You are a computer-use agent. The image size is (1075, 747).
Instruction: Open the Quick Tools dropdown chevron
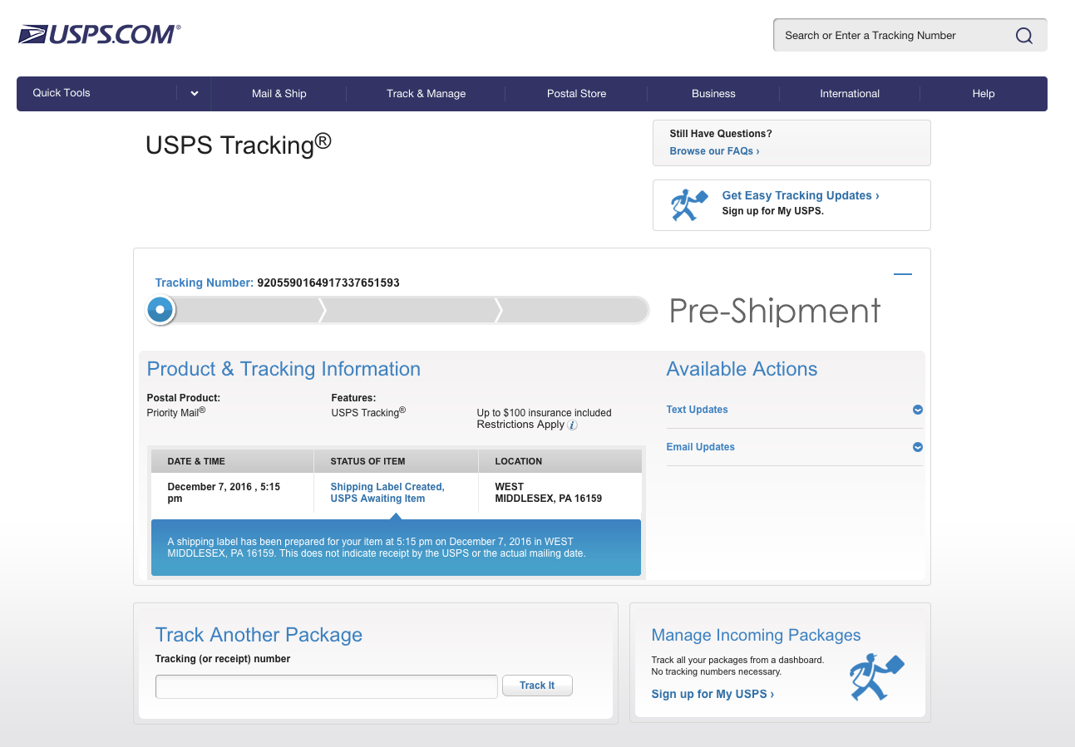click(x=194, y=94)
